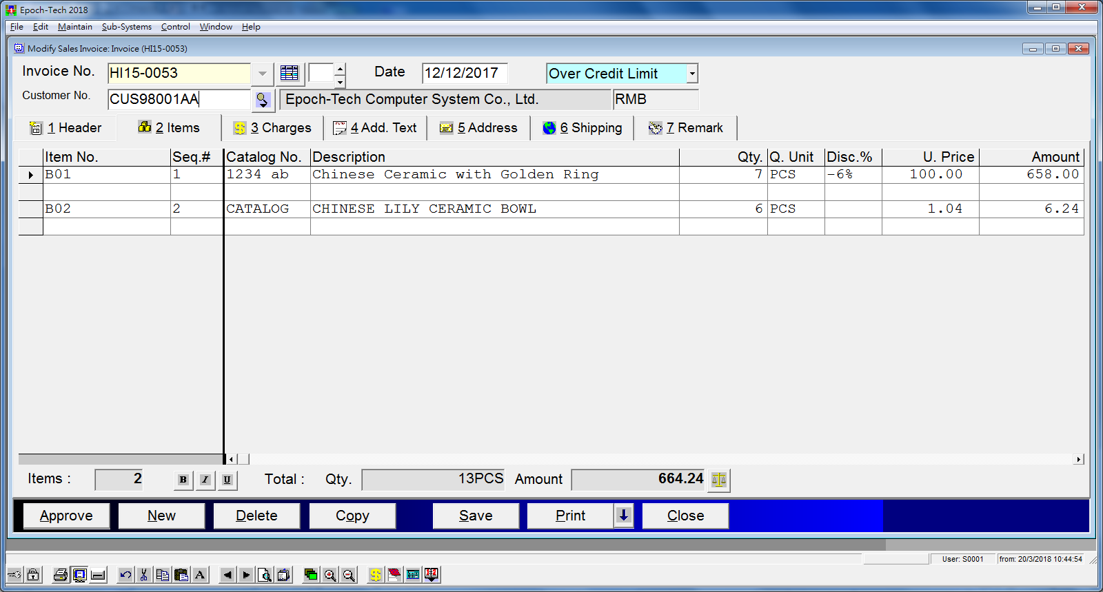Image resolution: width=1103 pixels, height=592 pixels.
Task: Open the Maintain menu
Action: point(75,27)
